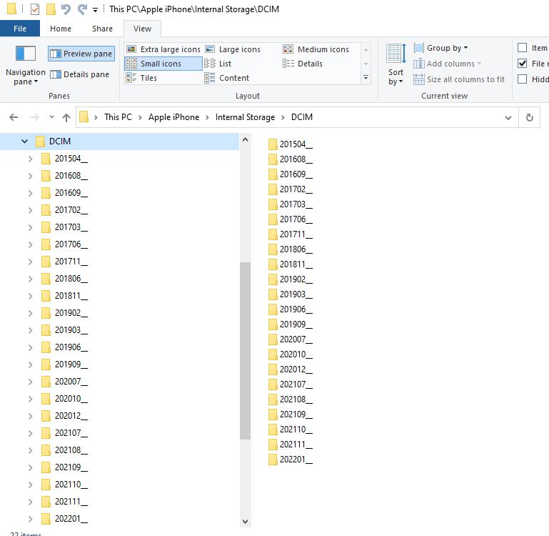Go up one folder level
The image size is (549, 536).
coord(66,117)
